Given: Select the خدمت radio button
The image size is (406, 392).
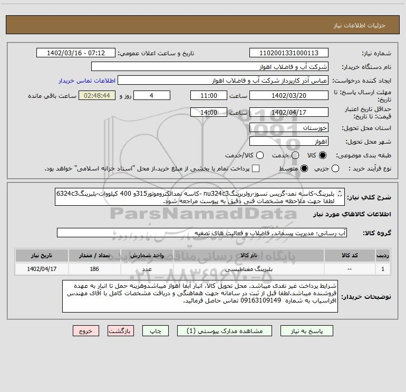Looking at the screenshot, I should 295,155.
